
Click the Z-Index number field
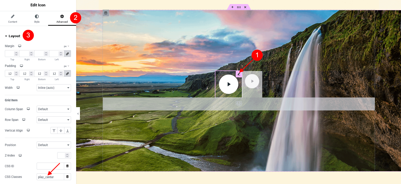[64, 155]
